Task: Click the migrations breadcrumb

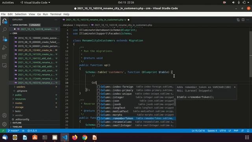Action: click(82, 25)
